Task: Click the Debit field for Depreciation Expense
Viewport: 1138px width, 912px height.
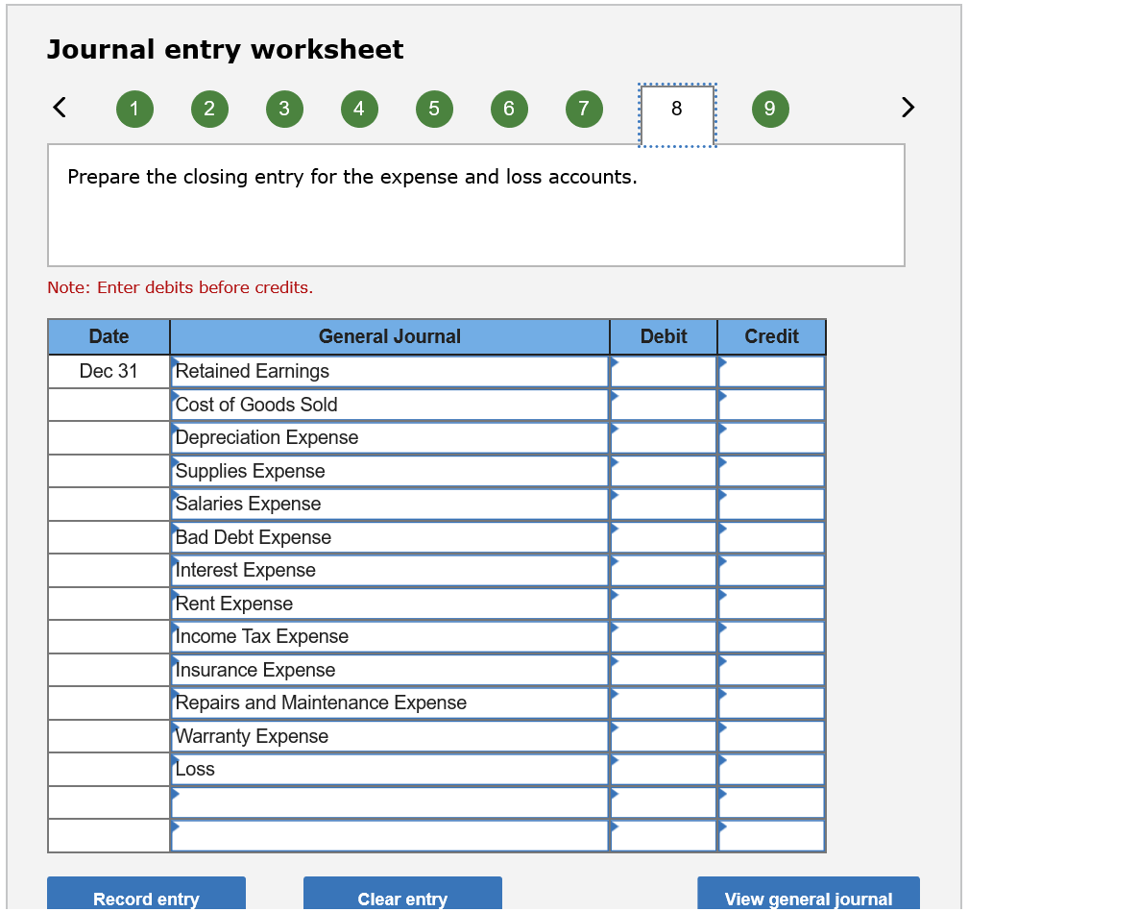Action: coord(664,438)
